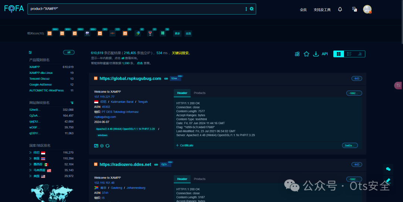The width and height of the screenshot is (403, 202).
Task: Click ASN number 45302
Action: tap(106, 107)
